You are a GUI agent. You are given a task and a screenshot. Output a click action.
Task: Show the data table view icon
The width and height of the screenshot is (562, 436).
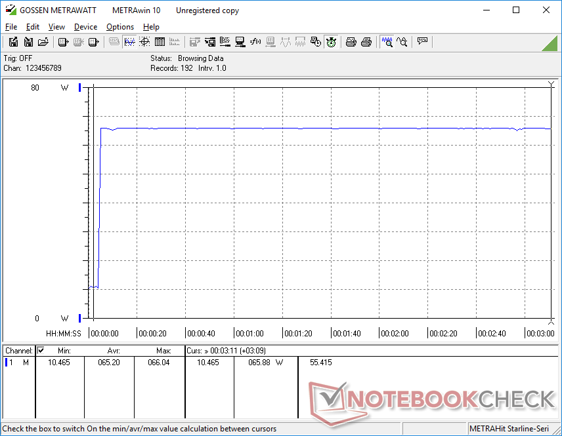tap(159, 42)
